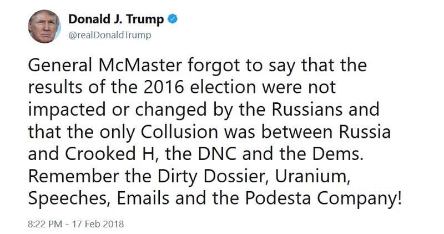Visit the @realDonaldTrump handle link

(110, 35)
